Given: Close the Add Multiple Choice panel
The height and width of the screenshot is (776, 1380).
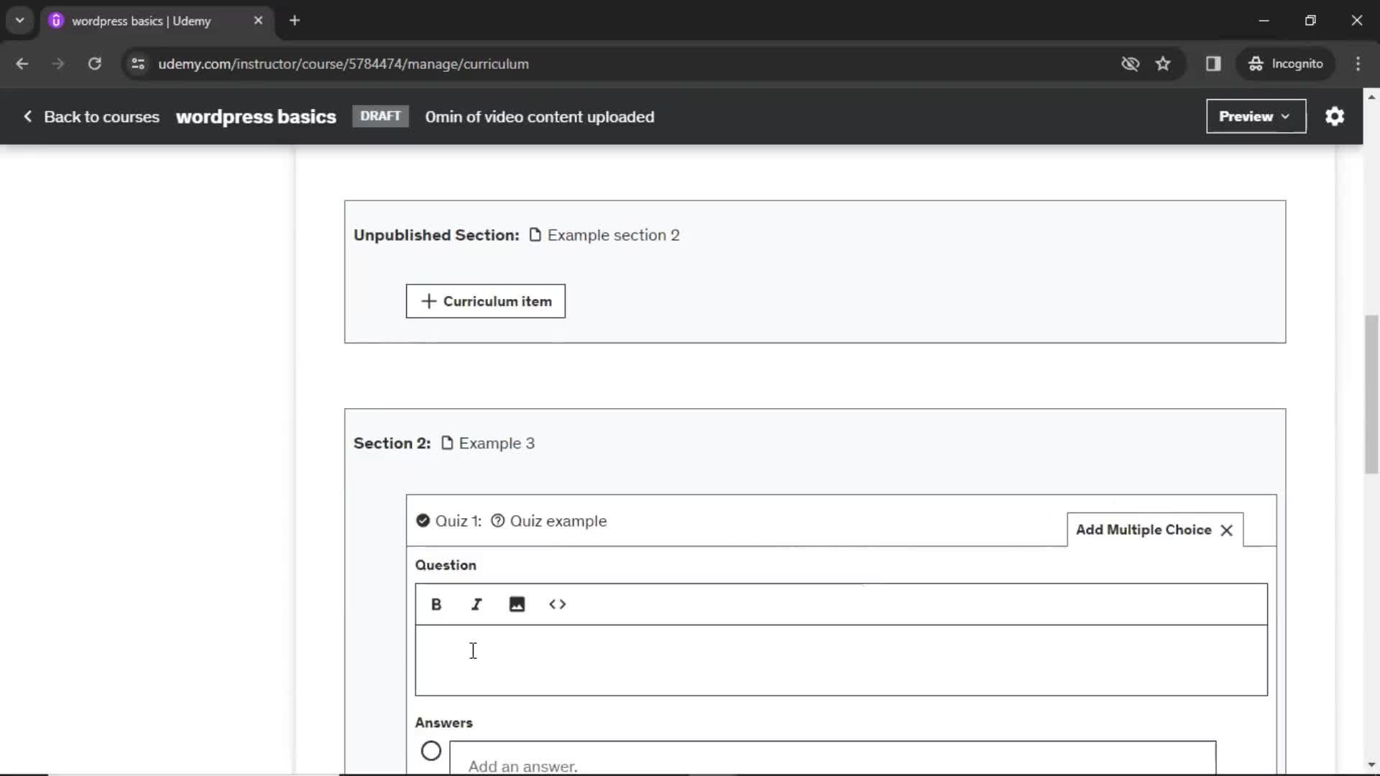Looking at the screenshot, I should [x=1226, y=530].
